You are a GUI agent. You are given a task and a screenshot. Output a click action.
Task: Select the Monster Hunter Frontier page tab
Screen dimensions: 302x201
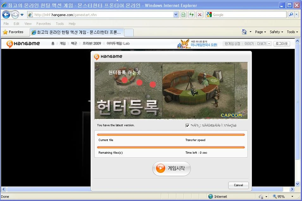pos(77,32)
